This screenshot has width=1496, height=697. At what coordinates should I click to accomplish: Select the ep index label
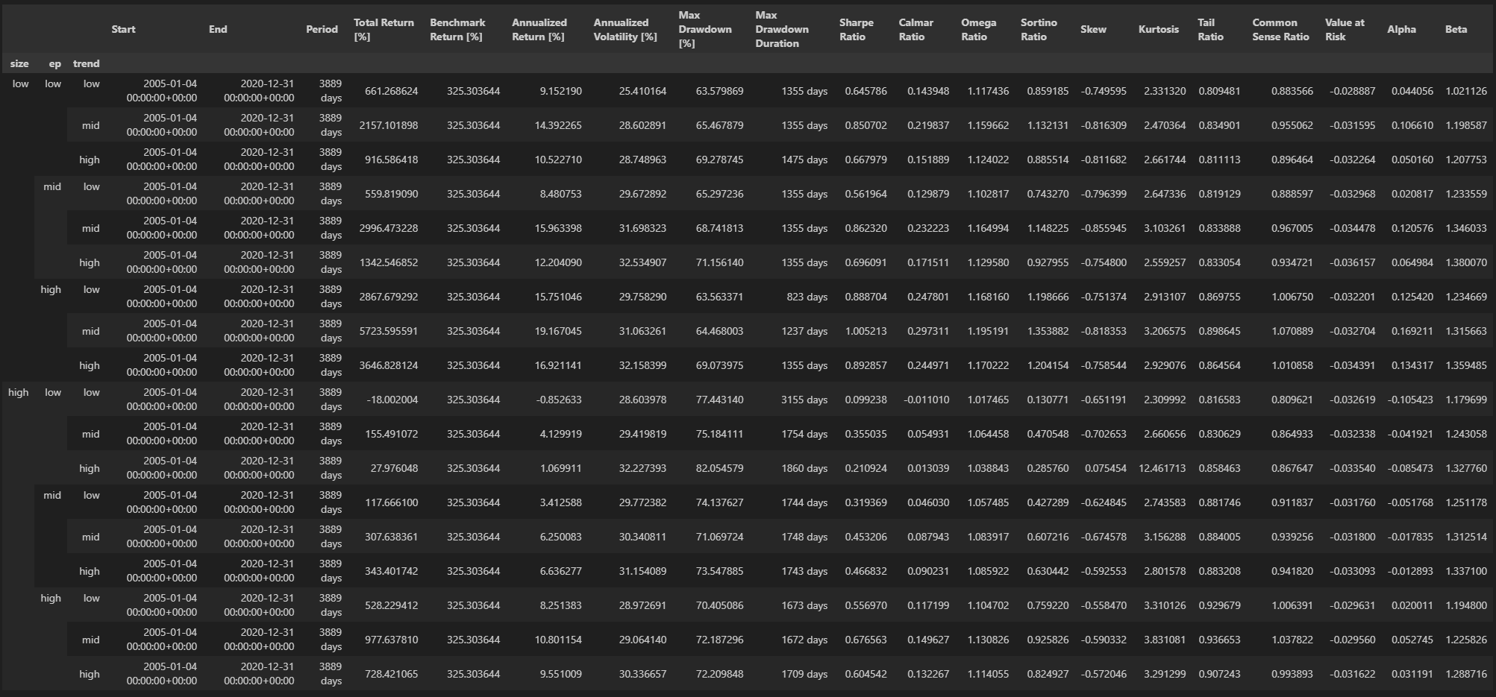tap(55, 63)
